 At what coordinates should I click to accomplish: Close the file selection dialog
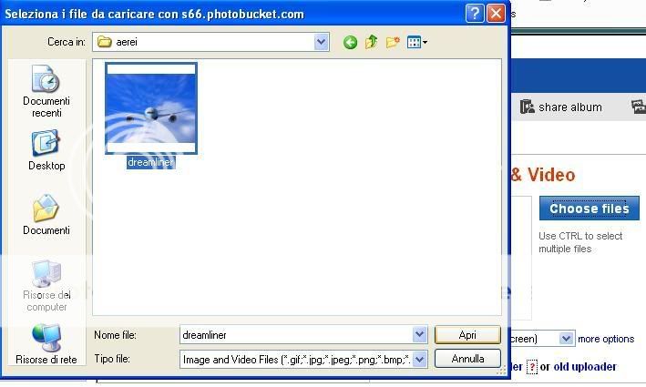[496, 14]
